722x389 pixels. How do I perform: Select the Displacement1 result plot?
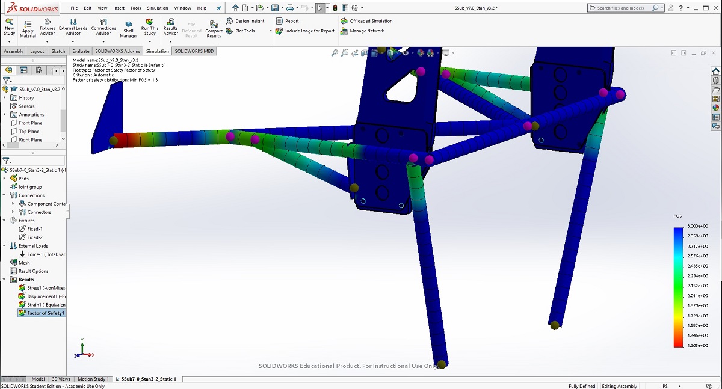[x=42, y=296]
